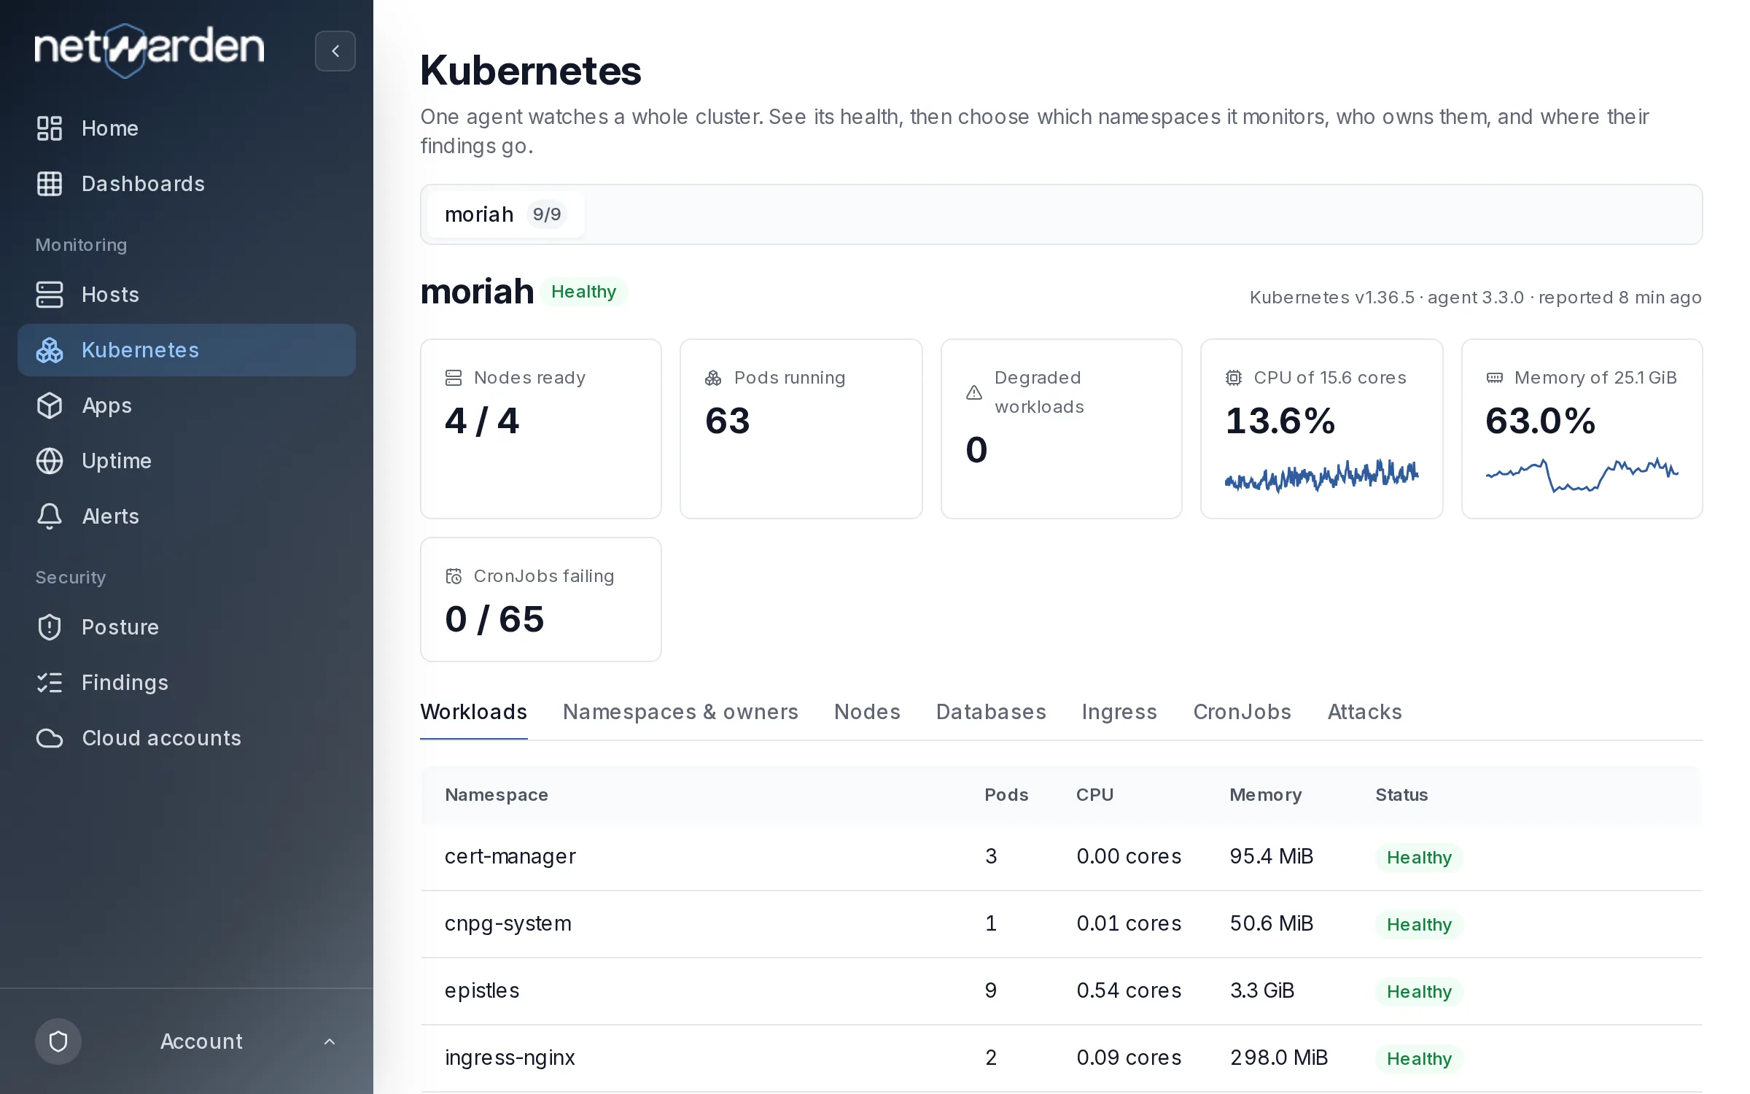1750x1094 pixels.
Task: Select the ingress-nginx namespace row
Action: coord(1062,1058)
